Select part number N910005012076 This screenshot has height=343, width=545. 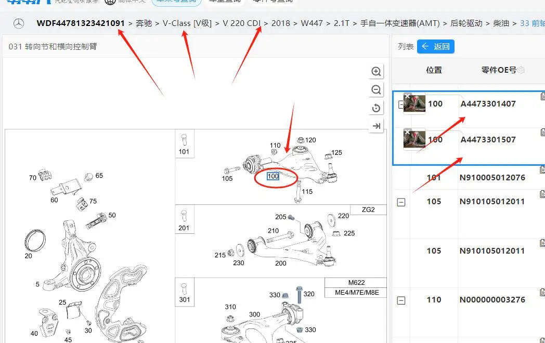pos(492,178)
